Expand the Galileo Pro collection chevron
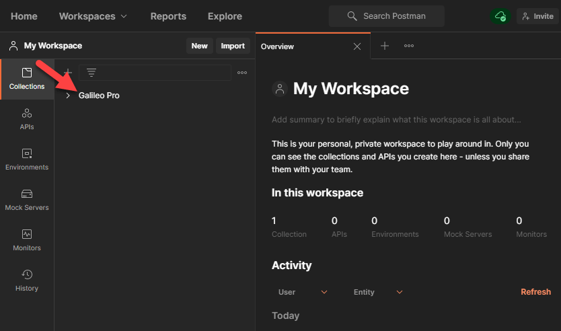The image size is (561, 331). [x=68, y=96]
